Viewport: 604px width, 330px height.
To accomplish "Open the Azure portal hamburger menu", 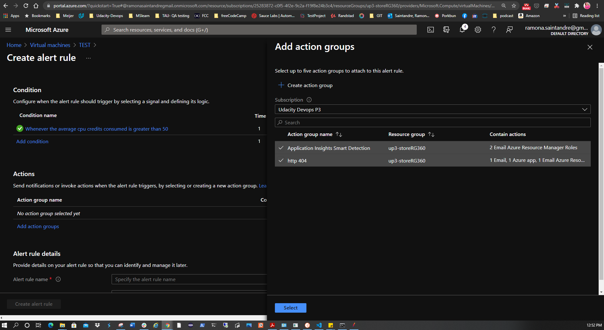I will coord(8,30).
